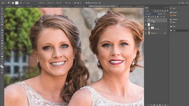The width and height of the screenshot is (189, 106).
Task: Hide the Background layer
Action: [146, 33]
